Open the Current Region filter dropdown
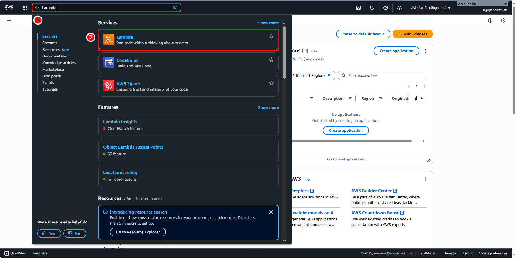This screenshot has width=516, height=258. [x=313, y=75]
